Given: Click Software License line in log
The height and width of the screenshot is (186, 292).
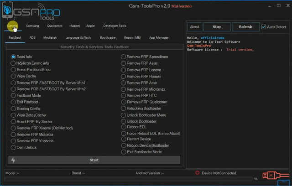Looking at the screenshot, I should pos(220,50).
